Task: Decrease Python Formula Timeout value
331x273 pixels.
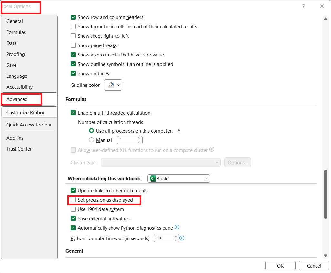Action: [x=176, y=240]
